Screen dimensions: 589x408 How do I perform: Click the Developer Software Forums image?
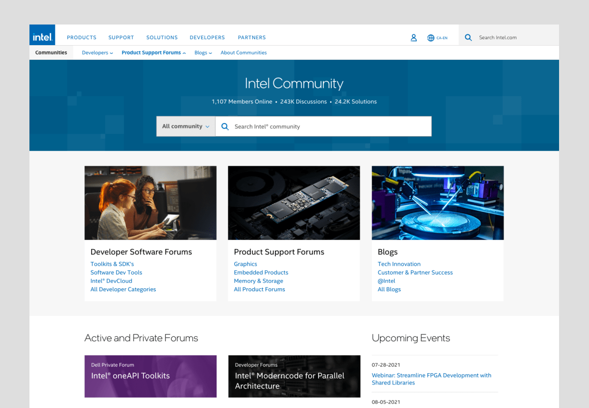(150, 203)
